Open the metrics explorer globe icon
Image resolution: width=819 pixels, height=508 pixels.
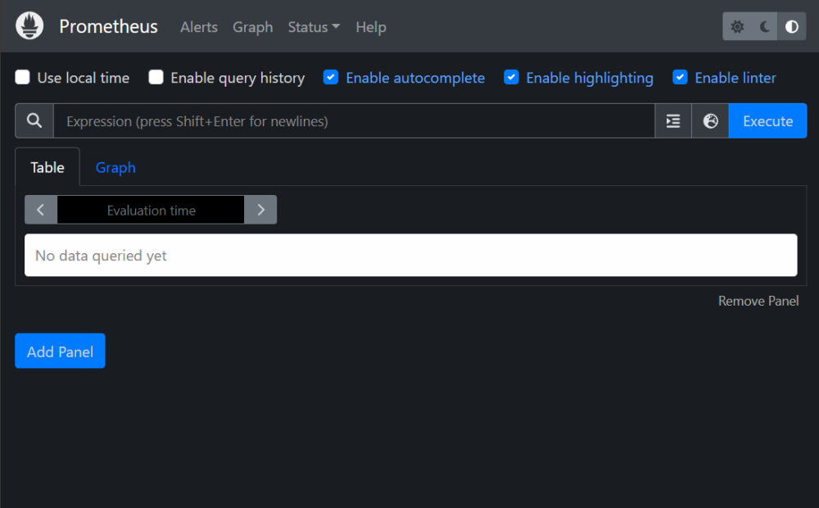[710, 121]
